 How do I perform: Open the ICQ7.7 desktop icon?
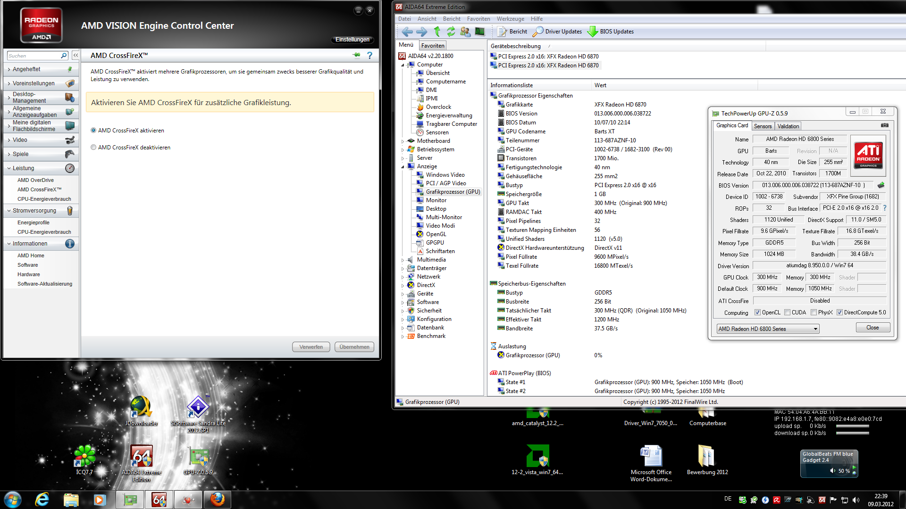(84, 460)
